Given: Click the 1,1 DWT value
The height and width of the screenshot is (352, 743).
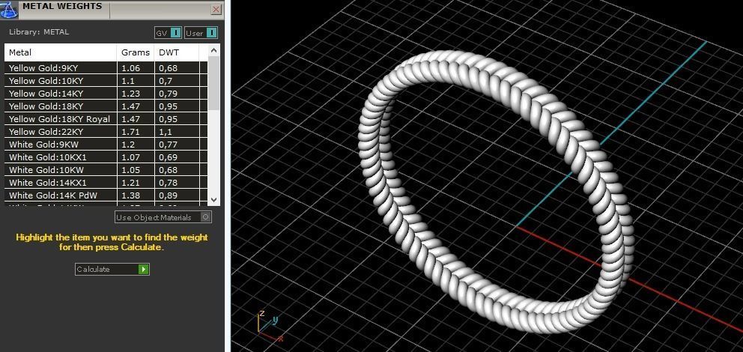Looking at the screenshot, I should point(166,132).
